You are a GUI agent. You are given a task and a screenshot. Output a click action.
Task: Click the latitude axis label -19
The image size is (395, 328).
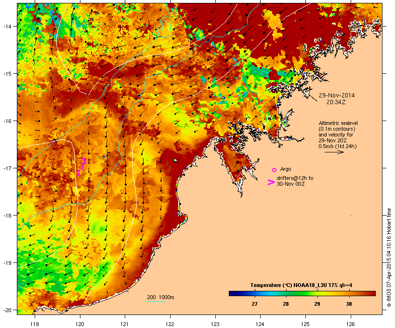7,263
